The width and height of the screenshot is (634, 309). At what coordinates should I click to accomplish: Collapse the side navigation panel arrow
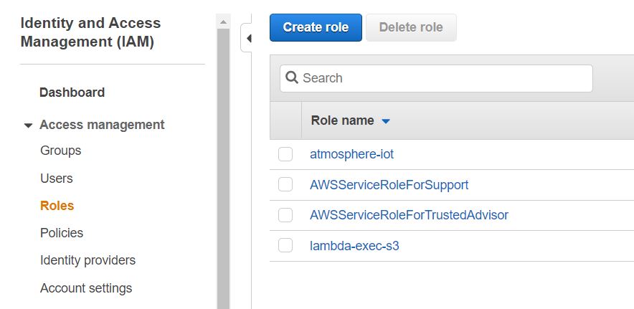pos(248,39)
